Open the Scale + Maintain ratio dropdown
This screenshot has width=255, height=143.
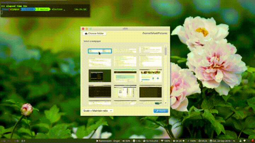click(x=98, y=111)
